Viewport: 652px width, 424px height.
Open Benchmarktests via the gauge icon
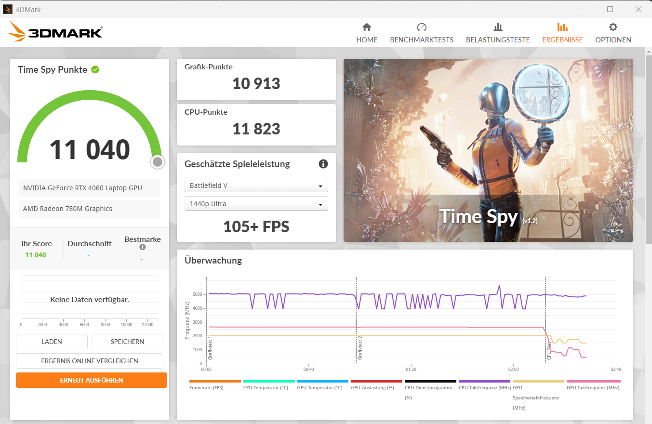(422, 27)
